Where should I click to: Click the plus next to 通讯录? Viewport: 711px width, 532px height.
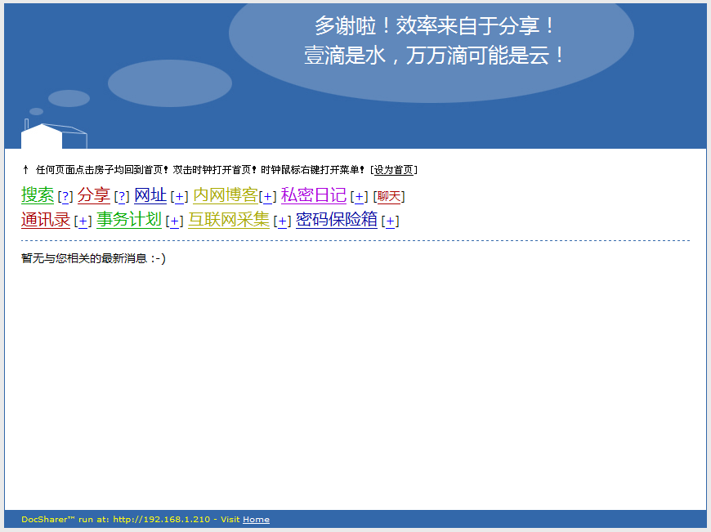(80, 220)
